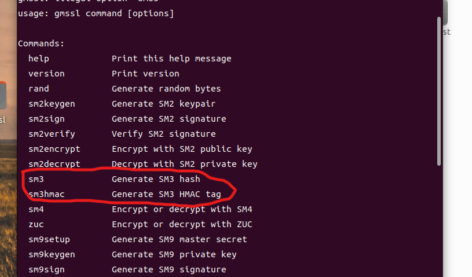Click the "sm9keygen" command name
Image resolution: width=472 pixels, height=277 pixels.
pyautogui.click(x=52, y=254)
